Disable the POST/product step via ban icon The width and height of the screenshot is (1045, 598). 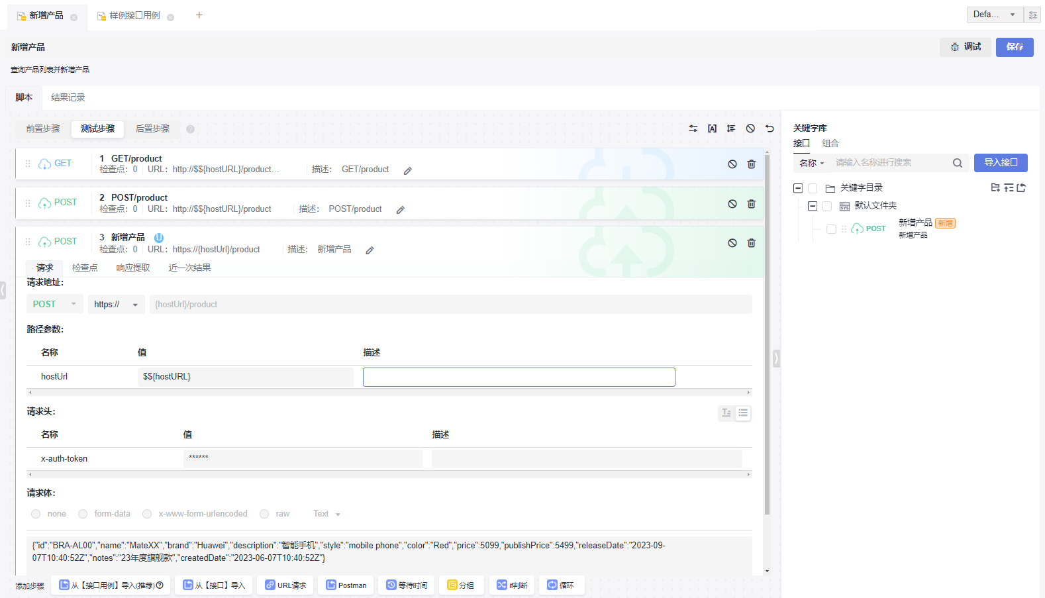click(732, 204)
